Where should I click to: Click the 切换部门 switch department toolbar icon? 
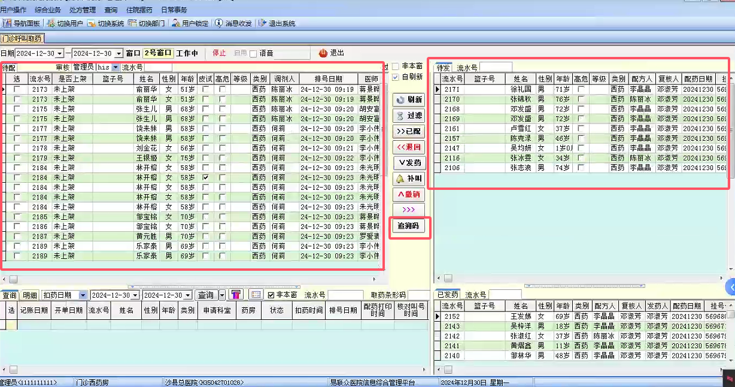point(146,23)
